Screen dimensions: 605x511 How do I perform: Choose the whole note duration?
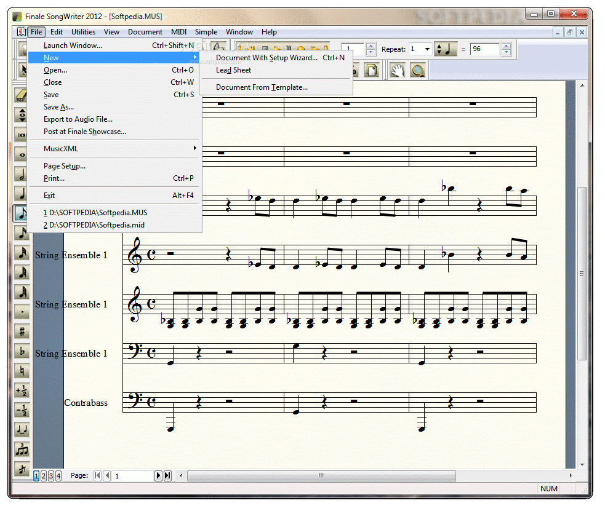tap(22, 154)
